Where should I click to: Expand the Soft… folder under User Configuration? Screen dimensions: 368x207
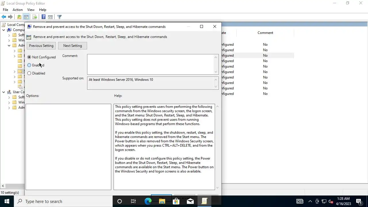point(9,97)
